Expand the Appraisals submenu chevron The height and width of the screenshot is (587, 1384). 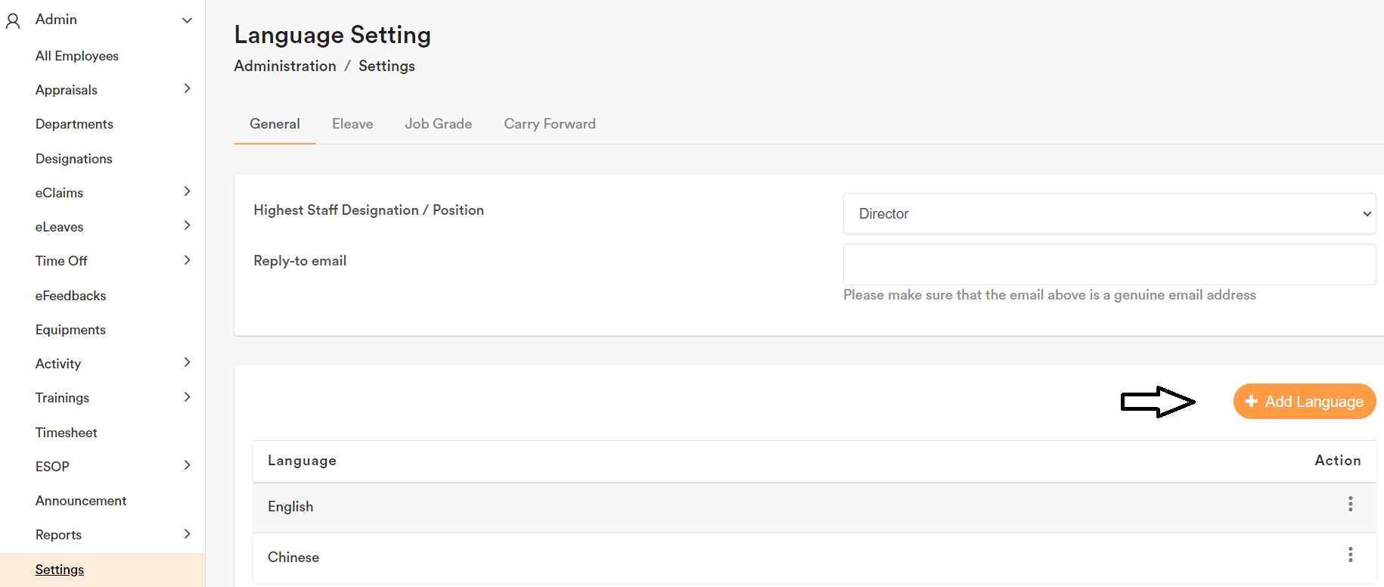[x=187, y=89]
